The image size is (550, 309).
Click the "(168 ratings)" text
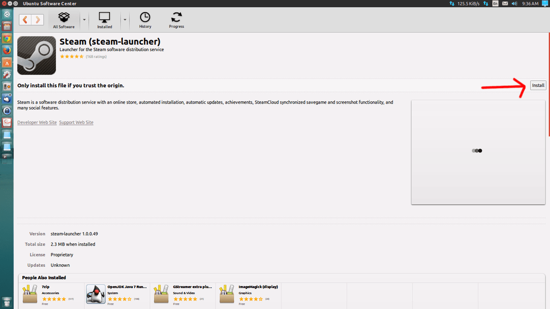tap(96, 56)
